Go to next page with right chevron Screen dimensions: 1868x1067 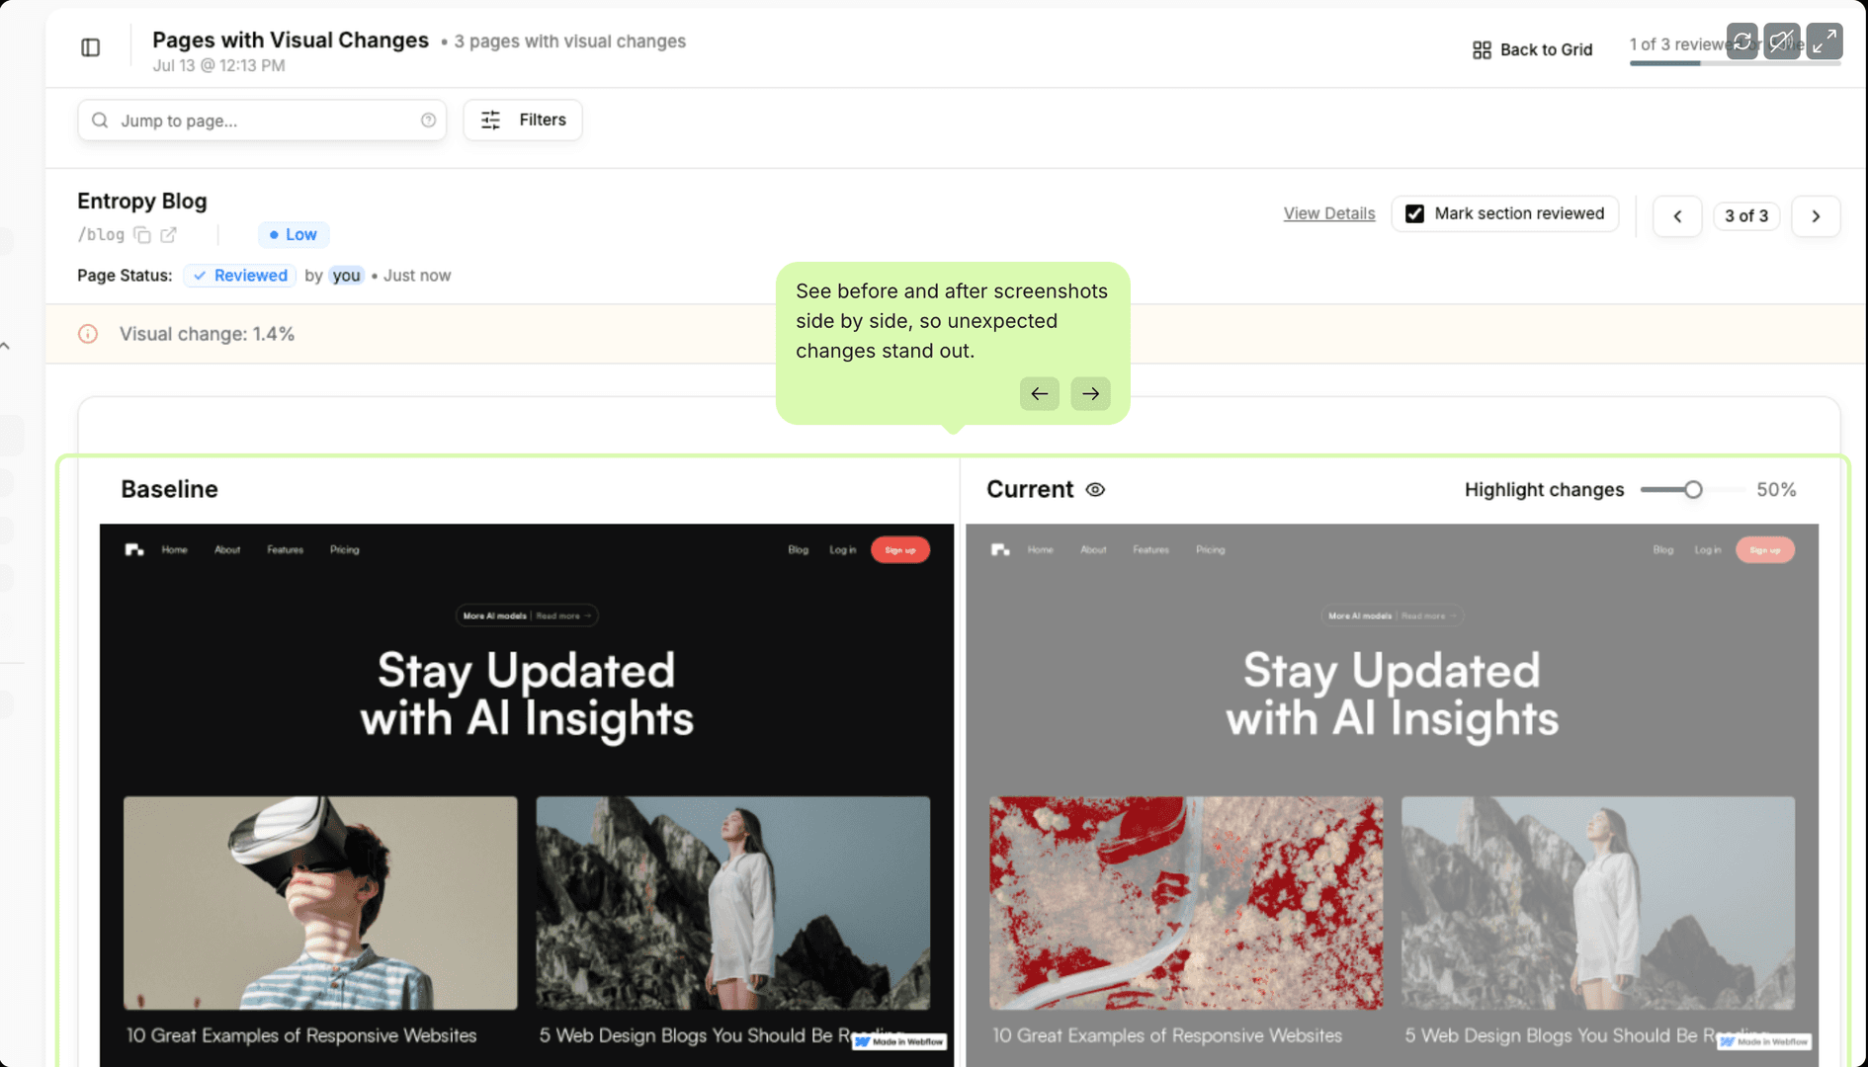[1816, 215]
